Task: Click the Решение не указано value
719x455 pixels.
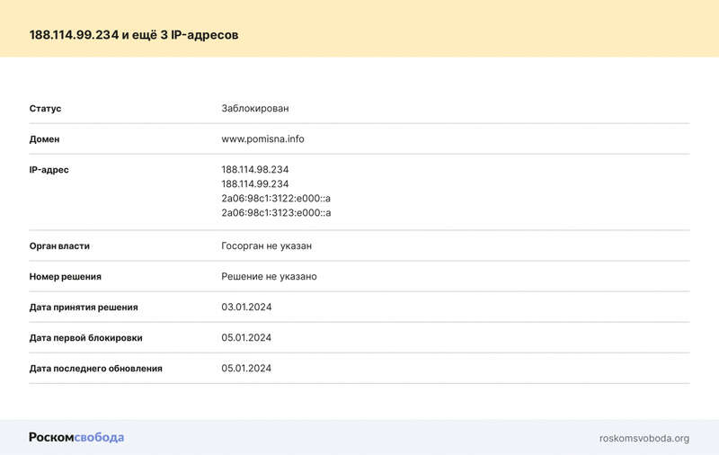Action: pos(269,276)
